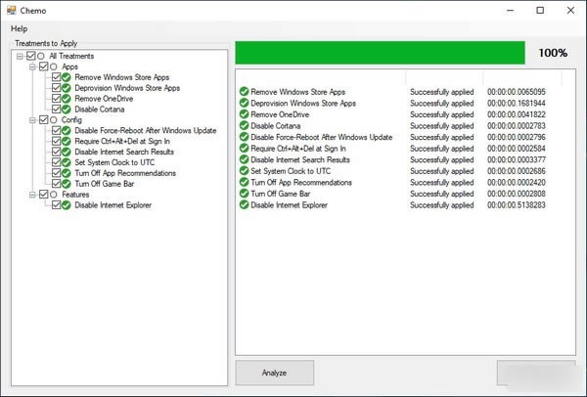The width and height of the screenshot is (587, 397).
Task: Click green check icon beside Remove OneDrive in tree
Action: pos(67,98)
